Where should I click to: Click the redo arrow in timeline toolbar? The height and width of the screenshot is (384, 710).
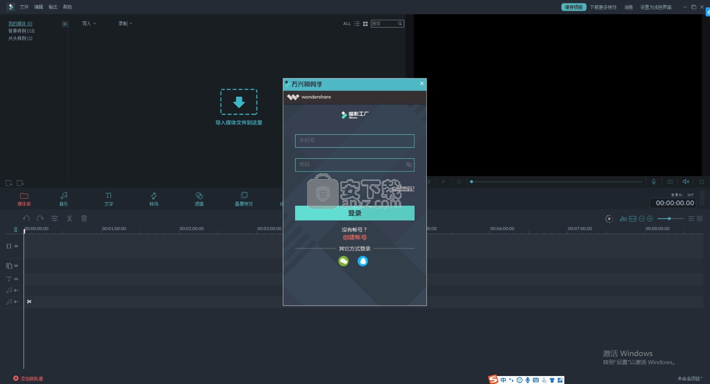pos(40,219)
